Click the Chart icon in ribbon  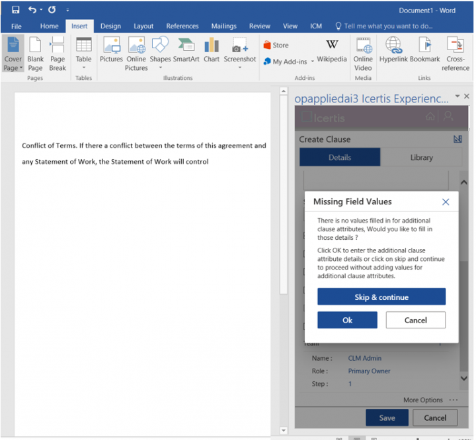tap(212, 50)
